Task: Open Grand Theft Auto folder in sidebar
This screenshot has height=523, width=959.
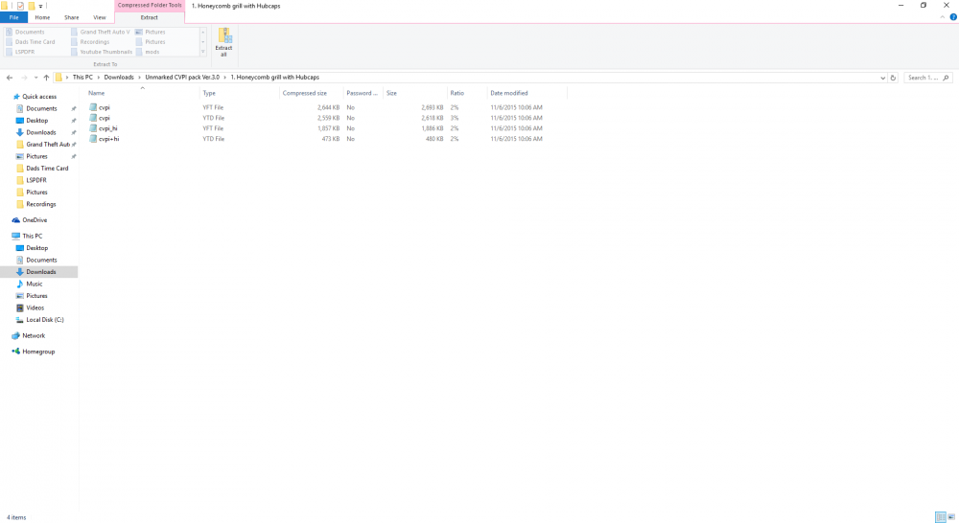Action: pyautogui.click(x=48, y=145)
